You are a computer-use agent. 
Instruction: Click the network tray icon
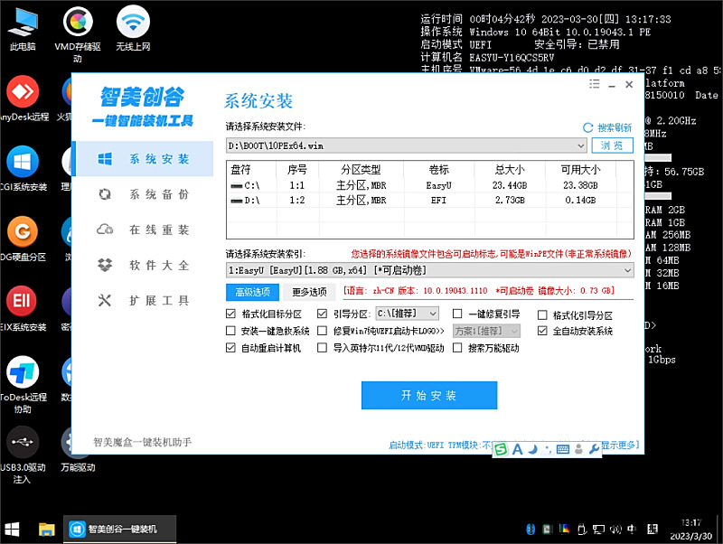598,530
